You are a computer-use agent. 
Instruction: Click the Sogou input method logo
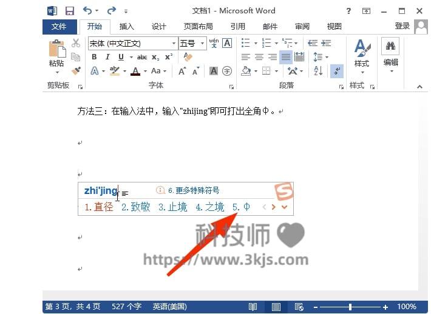click(283, 191)
